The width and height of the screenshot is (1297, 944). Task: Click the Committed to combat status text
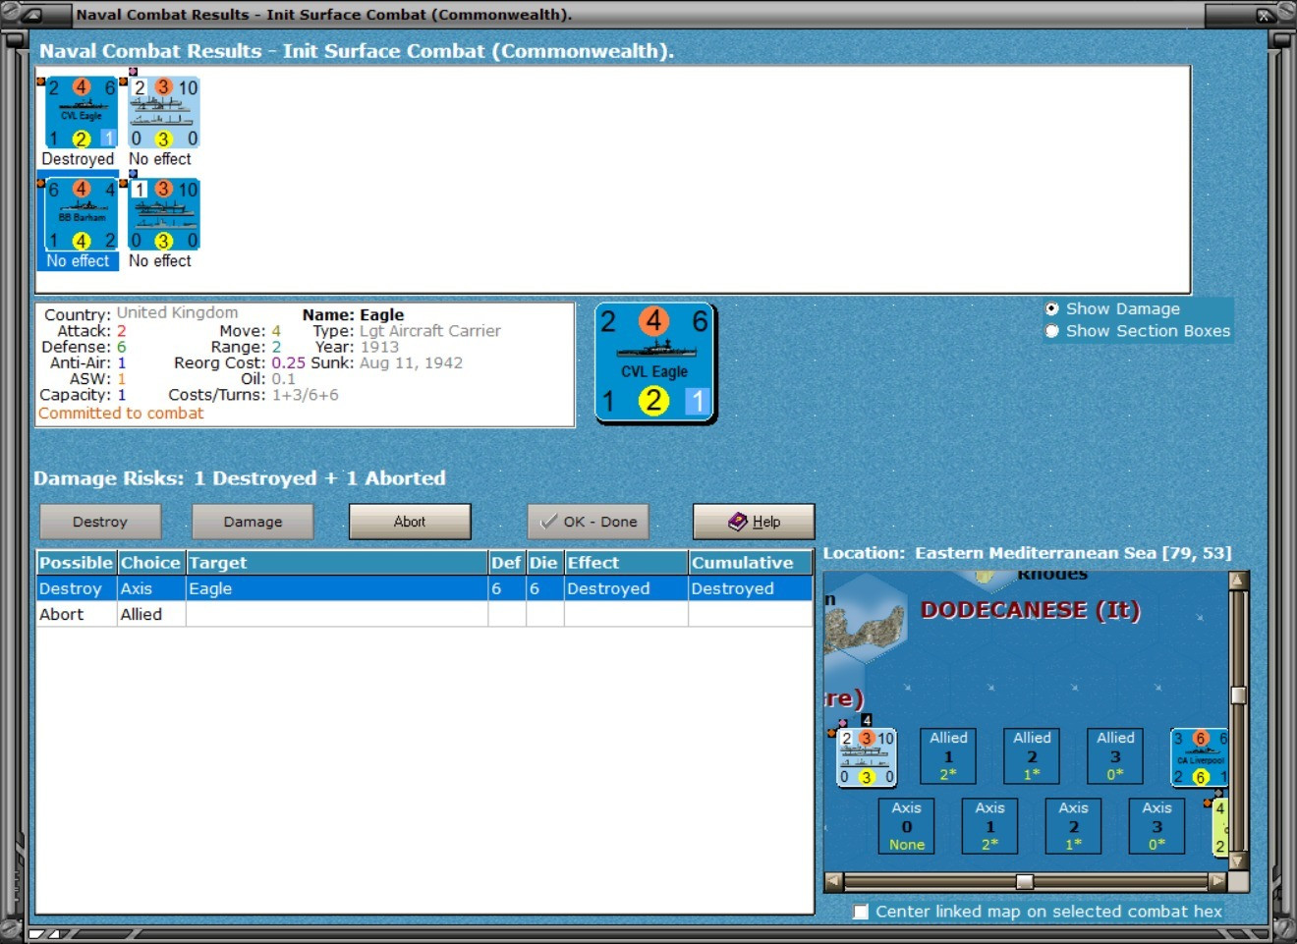pos(121,414)
